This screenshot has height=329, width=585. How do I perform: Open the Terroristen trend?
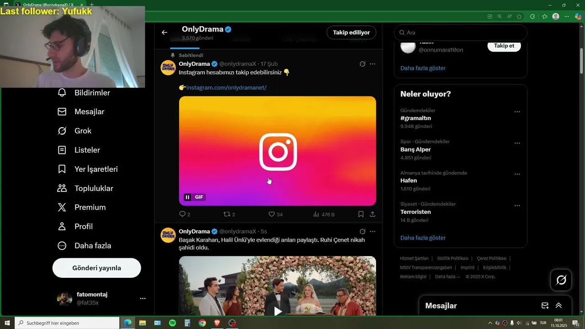coord(415,212)
